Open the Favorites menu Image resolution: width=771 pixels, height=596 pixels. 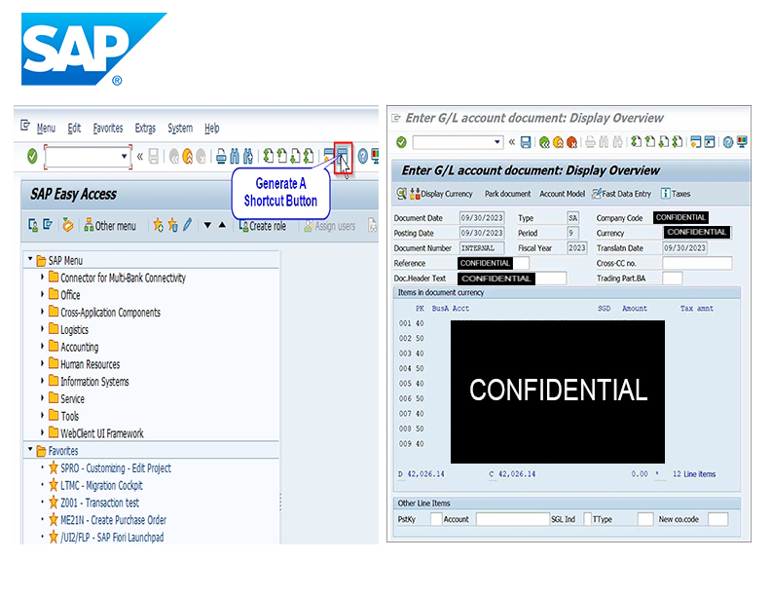108,129
